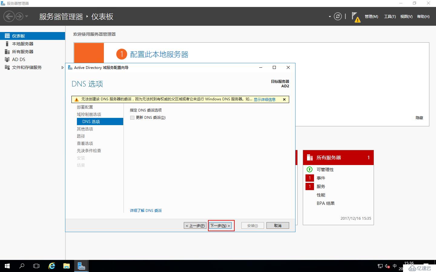
Task: Select 所有服务器 in the sidebar
Action: coord(33,52)
